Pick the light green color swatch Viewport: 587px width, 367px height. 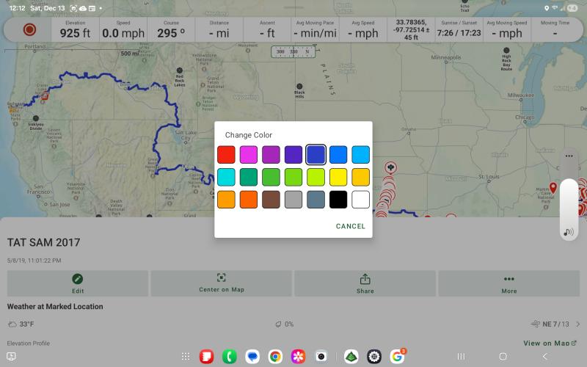pyautogui.click(x=293, y=177)
